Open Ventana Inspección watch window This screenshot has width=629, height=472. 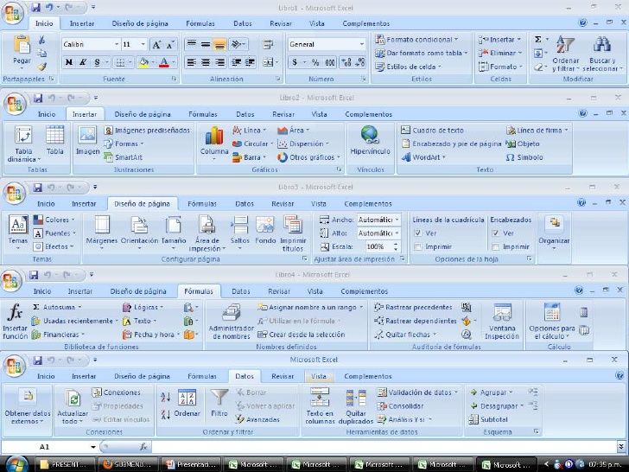(502, 320)
